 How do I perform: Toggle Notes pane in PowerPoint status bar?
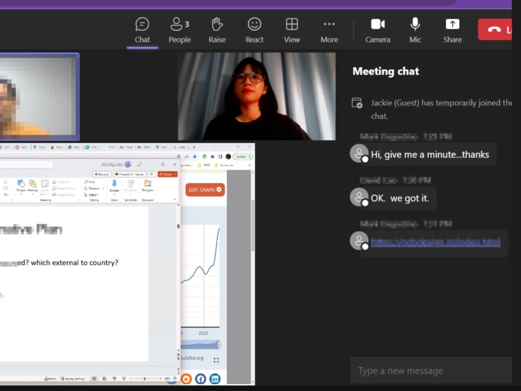[51, 378]
